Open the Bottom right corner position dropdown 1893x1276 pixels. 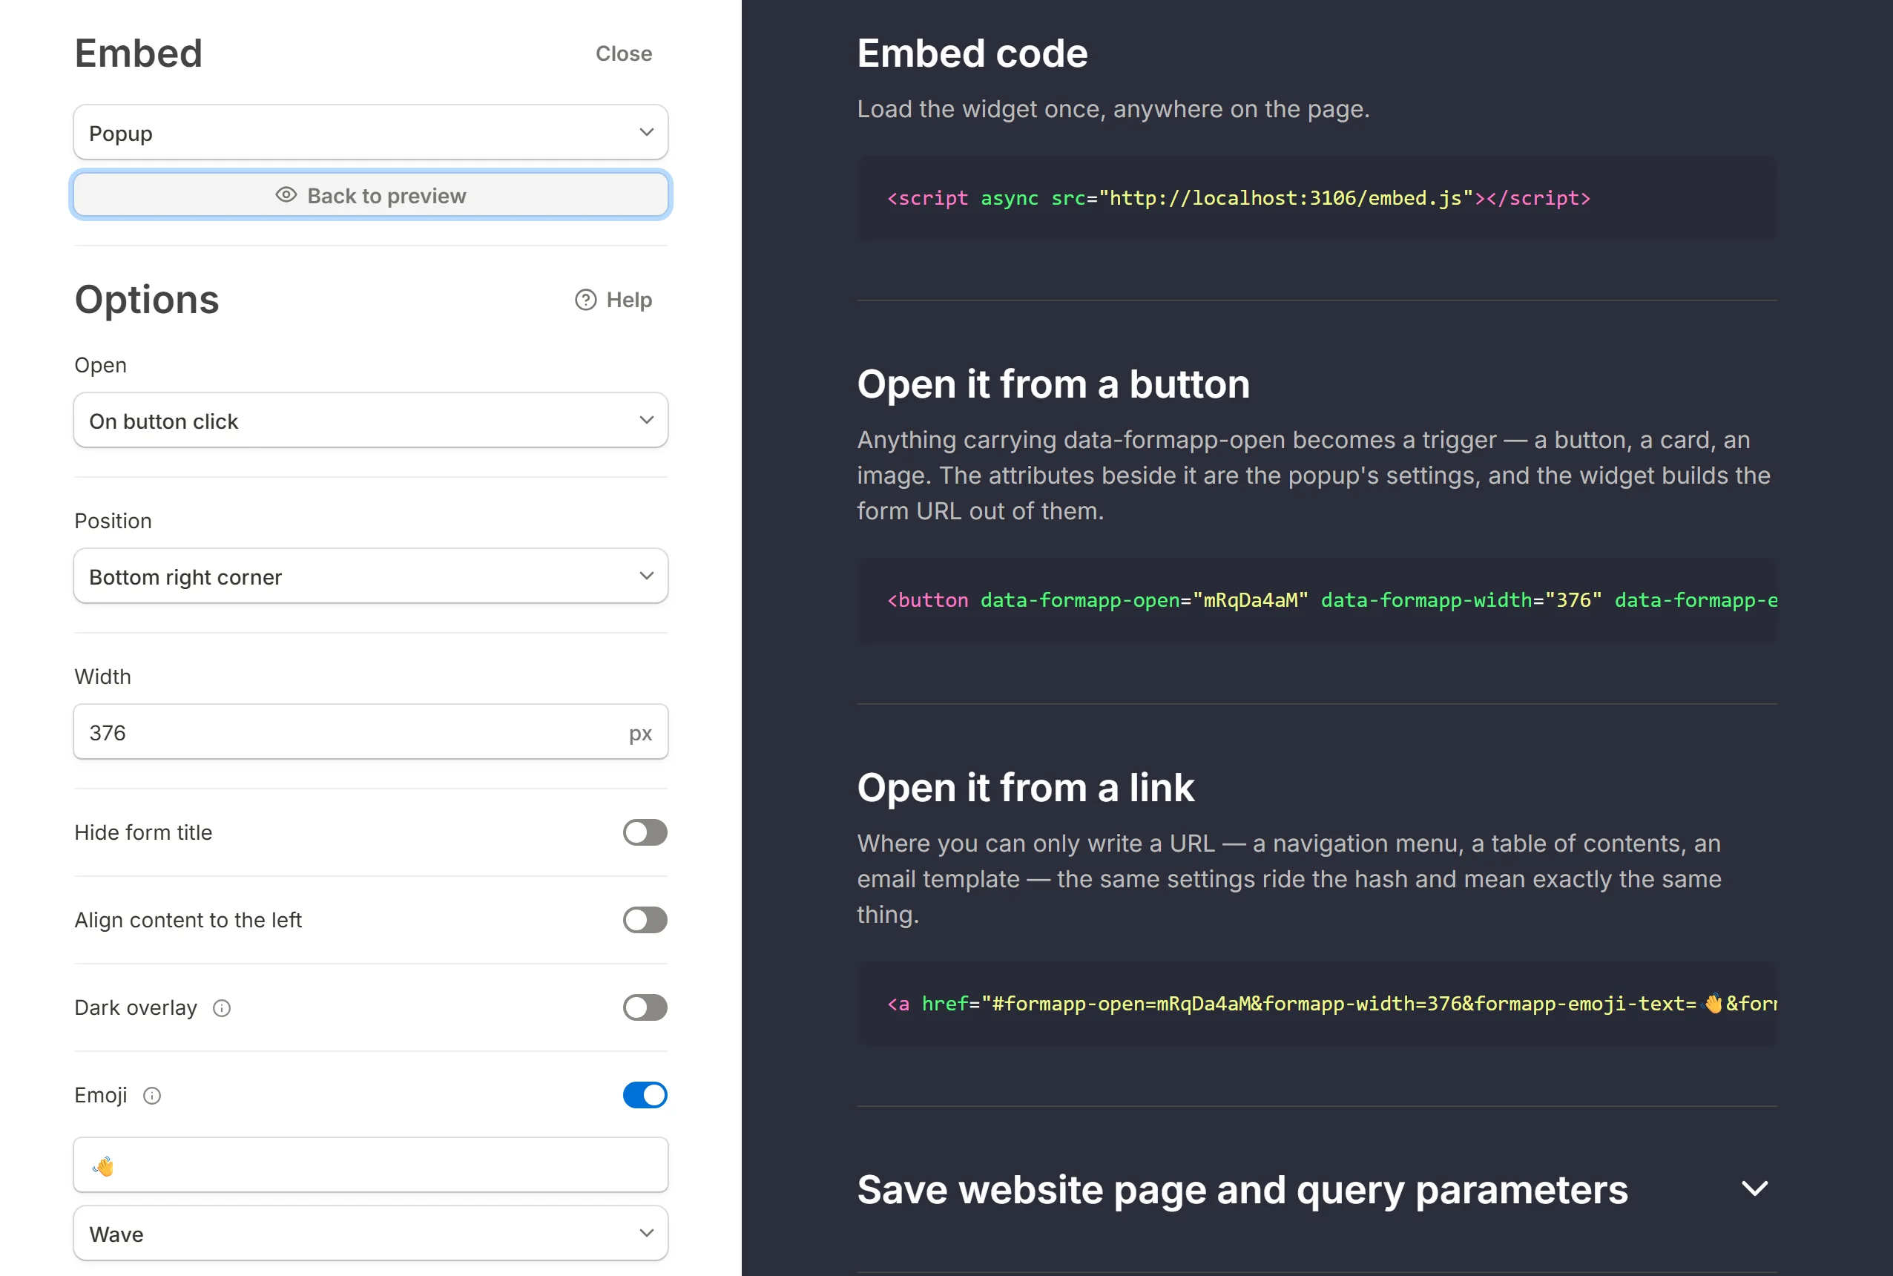(x=371, y=576)
